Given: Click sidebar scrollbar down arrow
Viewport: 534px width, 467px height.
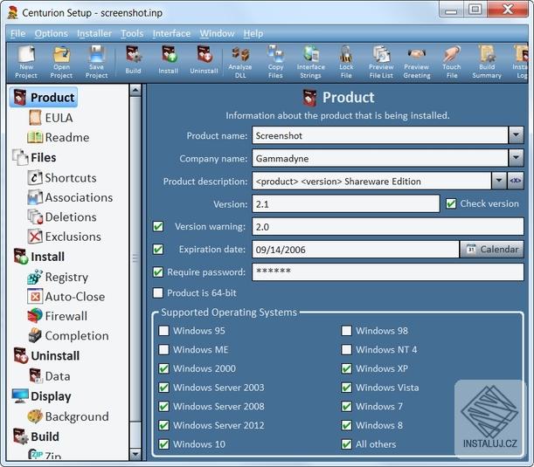Looking at the screenshot, I should (x=135, y=454).
